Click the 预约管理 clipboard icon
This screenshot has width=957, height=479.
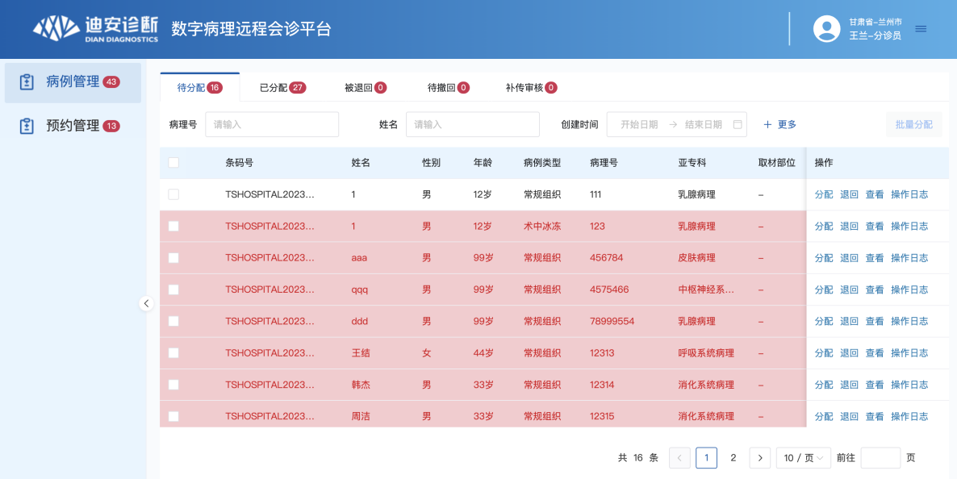pos(27,126)
